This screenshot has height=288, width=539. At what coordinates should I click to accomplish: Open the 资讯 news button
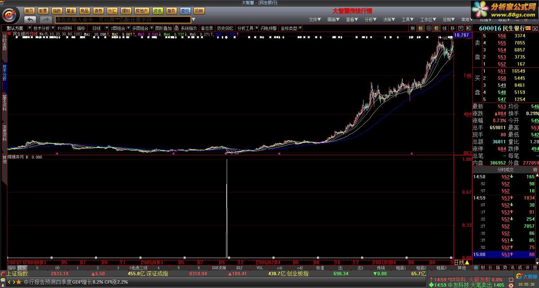tap(157, 11)
